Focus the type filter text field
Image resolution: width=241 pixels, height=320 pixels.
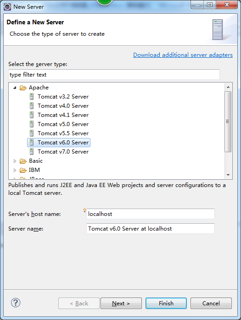[x=114, y=74]
